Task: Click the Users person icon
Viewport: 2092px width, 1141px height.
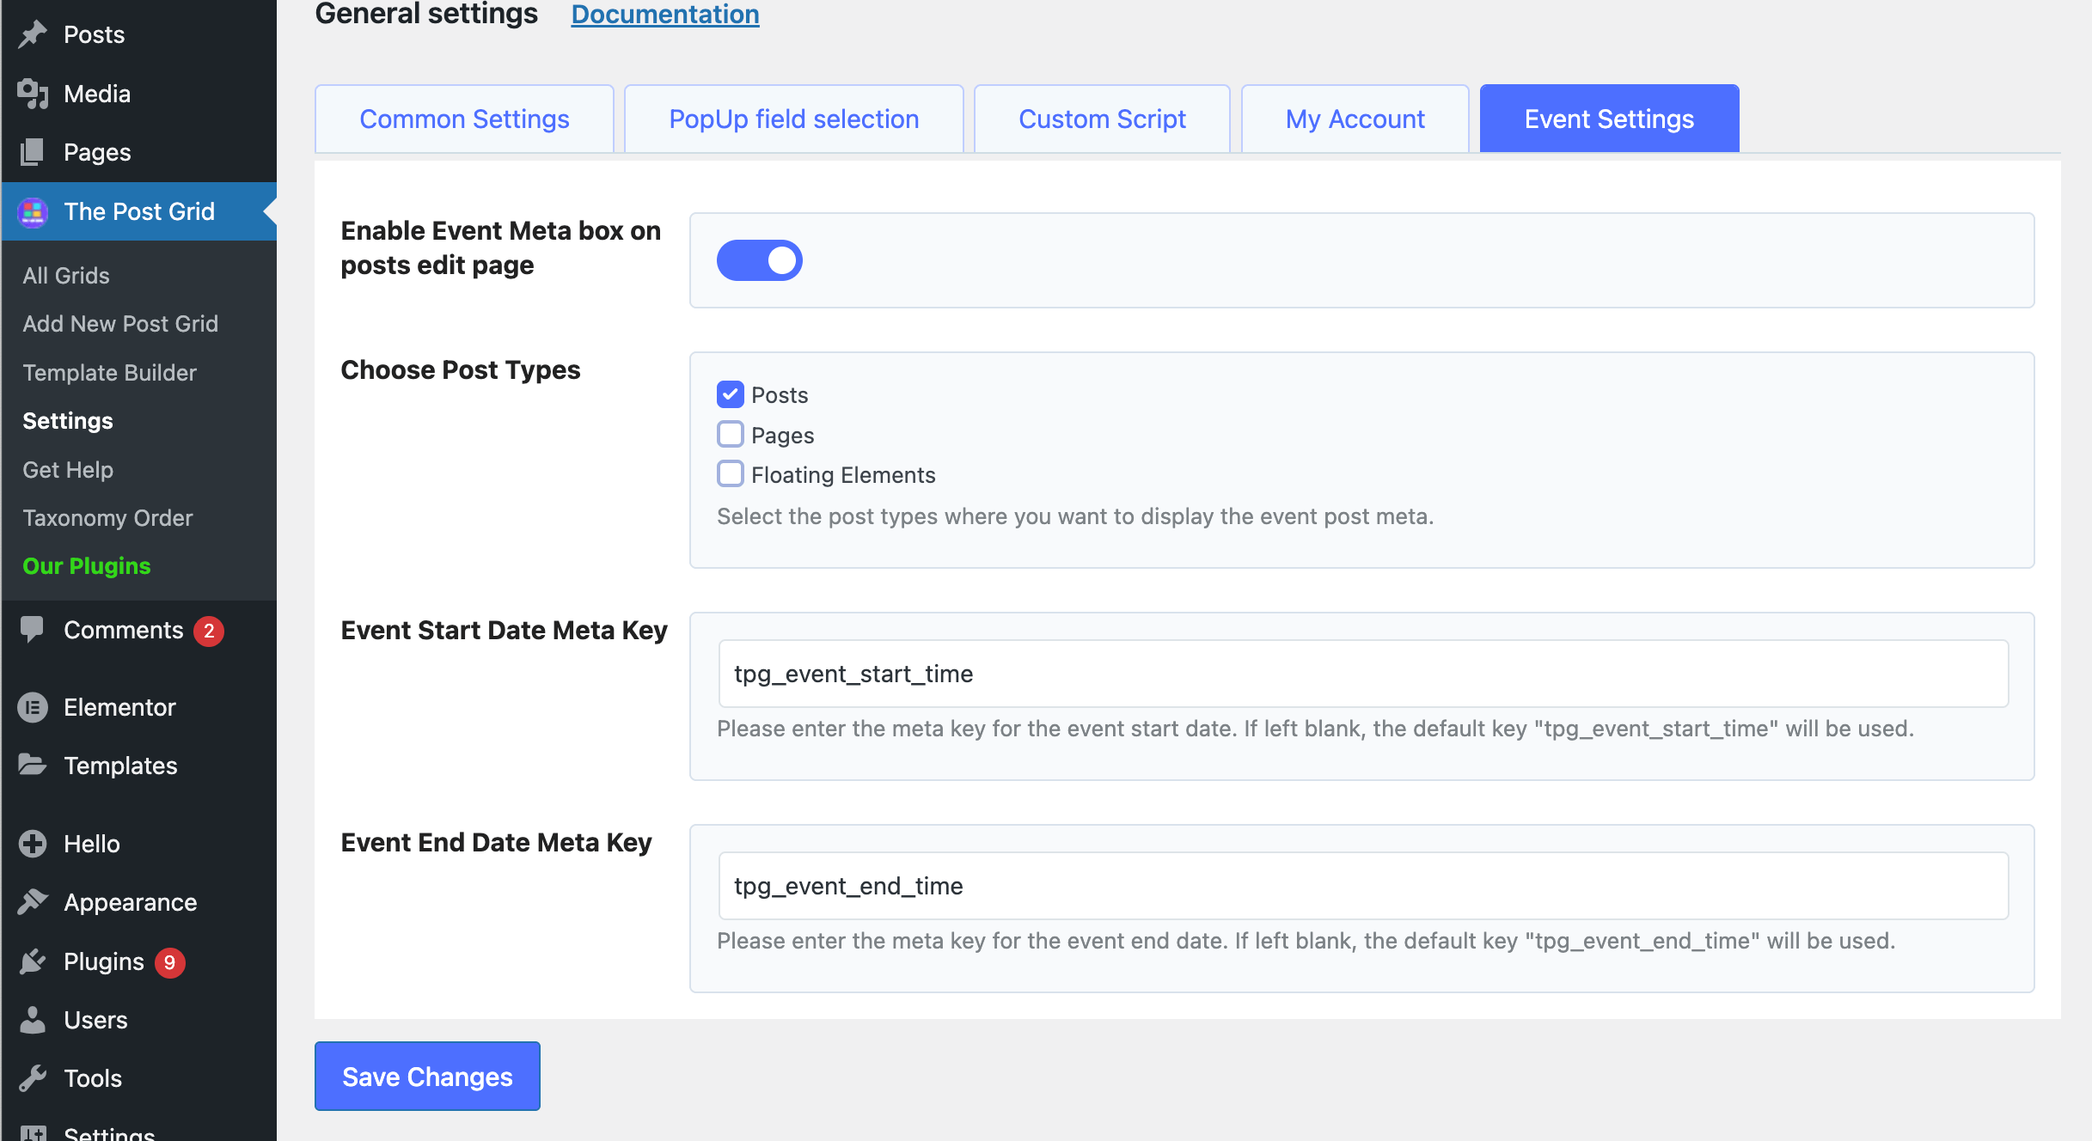Action: pyautogui.click(x=33, y=1020)
